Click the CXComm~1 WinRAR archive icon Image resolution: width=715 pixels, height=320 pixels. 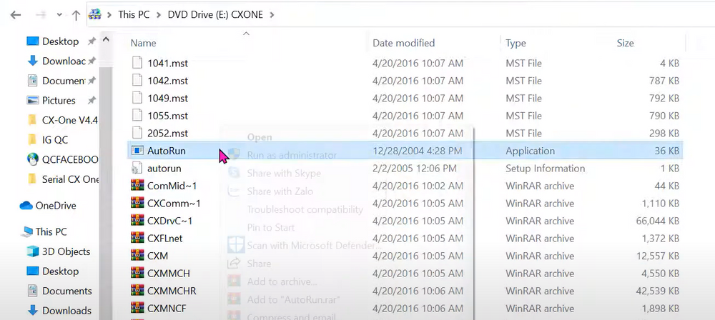[x=137, y=204]
